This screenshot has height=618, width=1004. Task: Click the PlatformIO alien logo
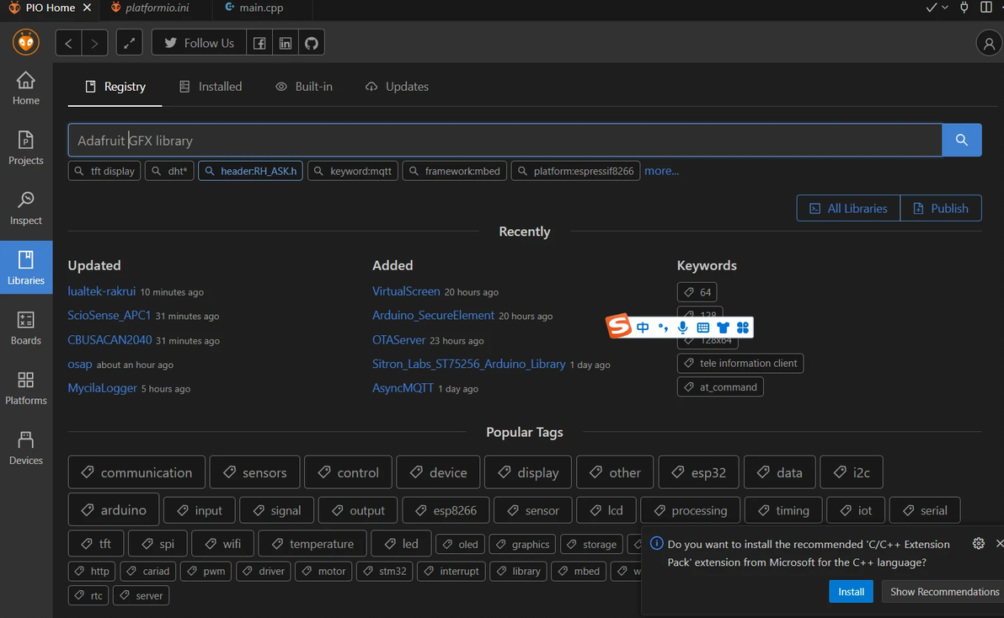25,42
